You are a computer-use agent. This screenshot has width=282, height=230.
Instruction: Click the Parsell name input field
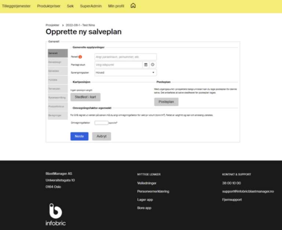tap(125, 57)
